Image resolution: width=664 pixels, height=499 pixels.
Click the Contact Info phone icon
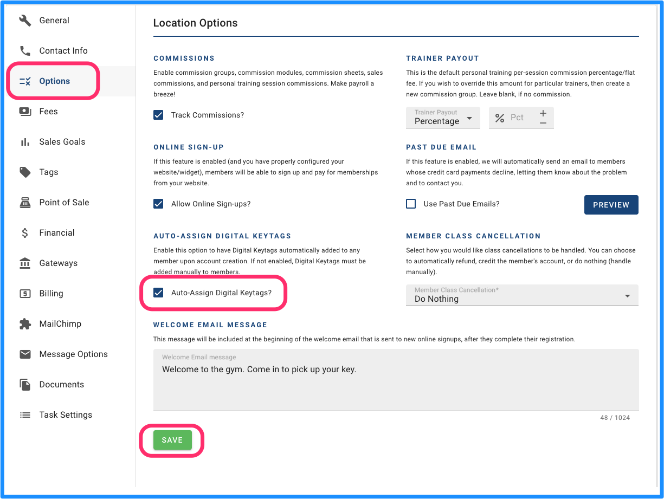[25, 51]
